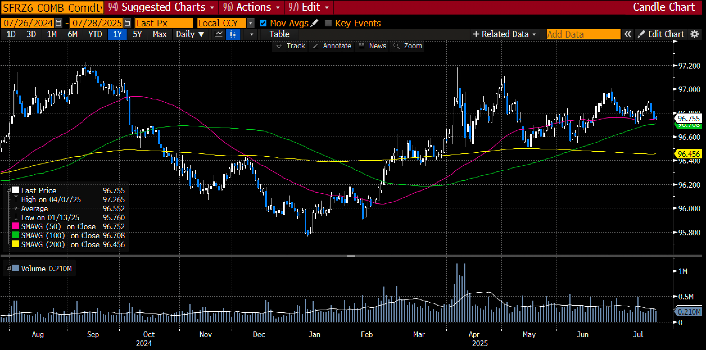Click the Table view button
The width and height of the screenshot is (706, 350).
279,34
